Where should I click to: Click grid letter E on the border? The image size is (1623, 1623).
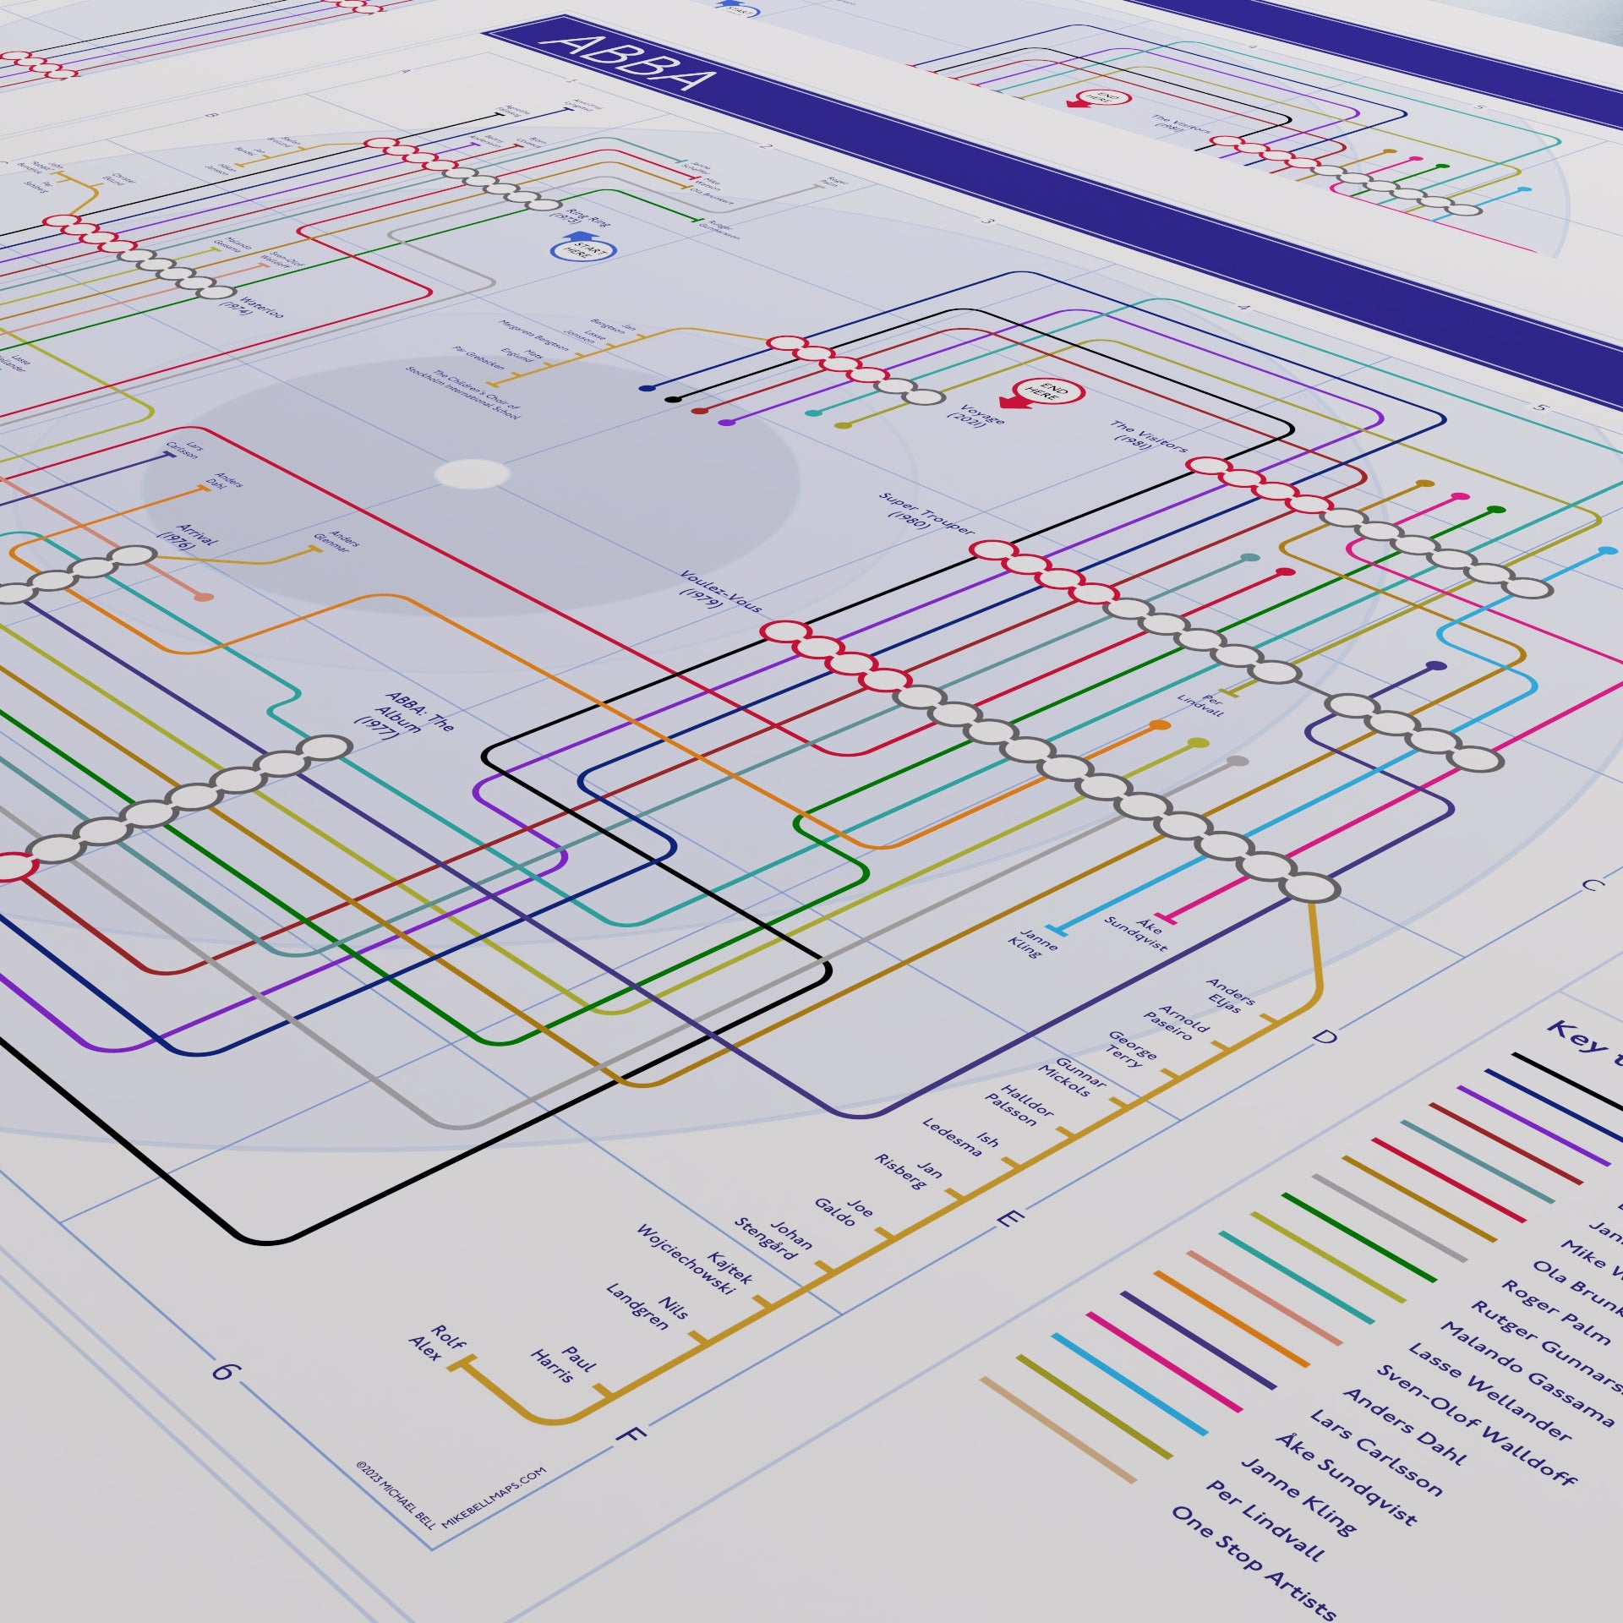[x=1010, y=1219]
